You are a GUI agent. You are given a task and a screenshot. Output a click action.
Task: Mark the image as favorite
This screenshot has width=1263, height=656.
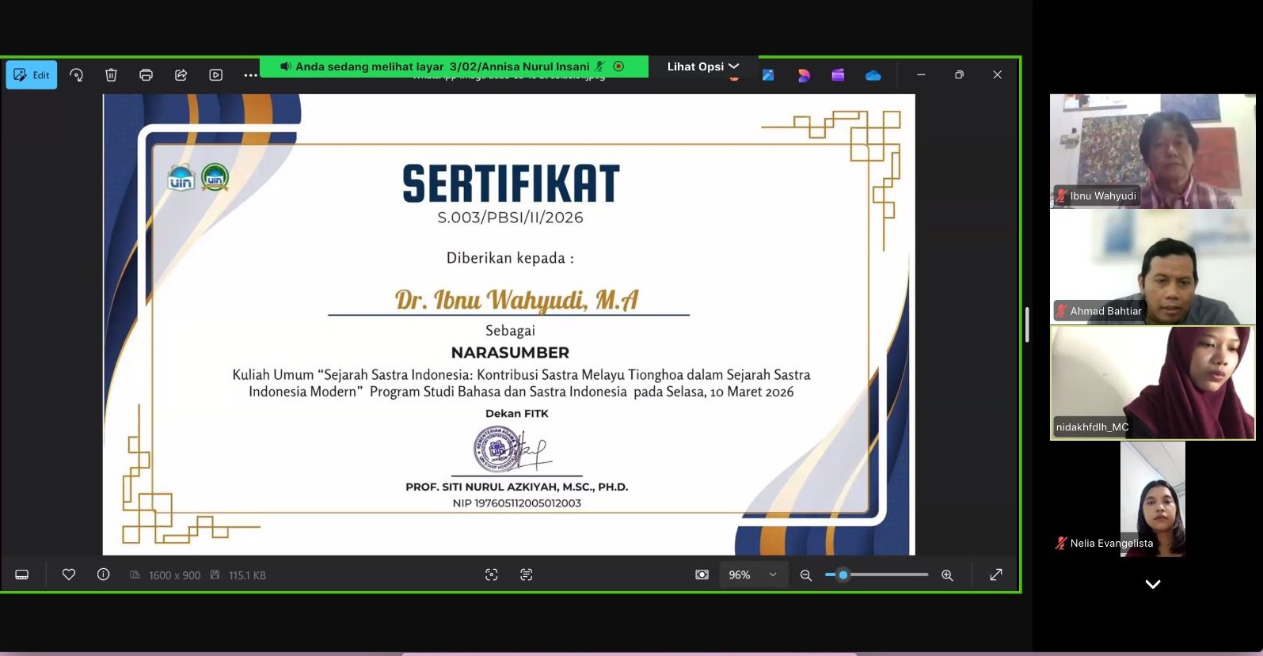click(69, 575)
